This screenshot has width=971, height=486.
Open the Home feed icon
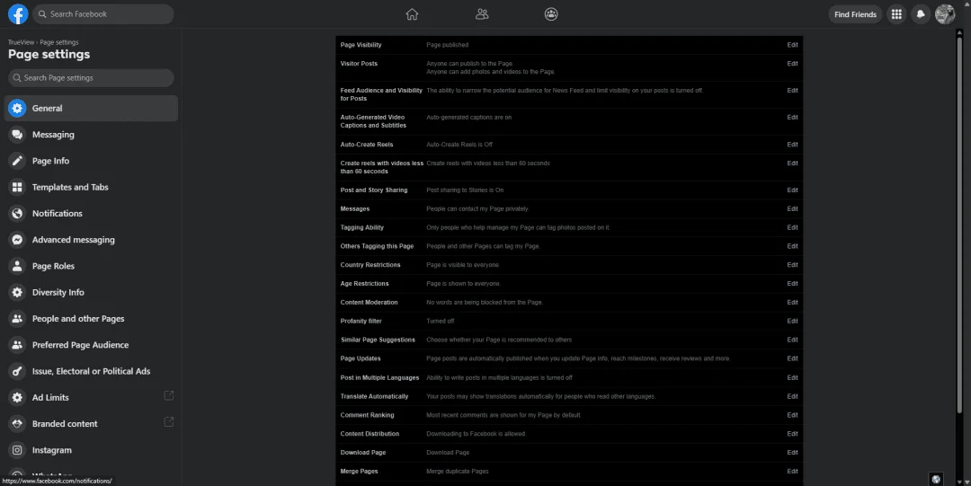(x=412, y=14)
